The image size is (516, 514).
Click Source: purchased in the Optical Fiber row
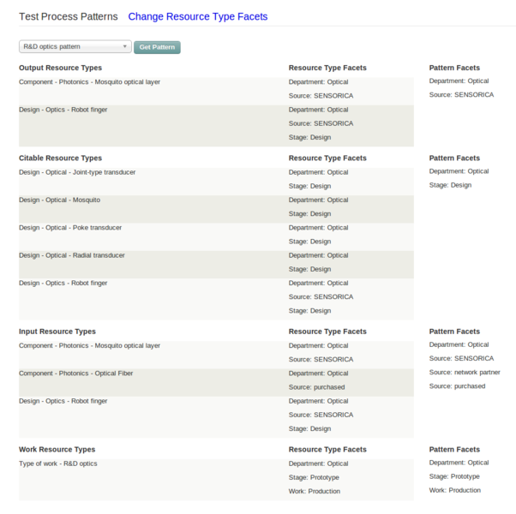click(x=316, y=387)
